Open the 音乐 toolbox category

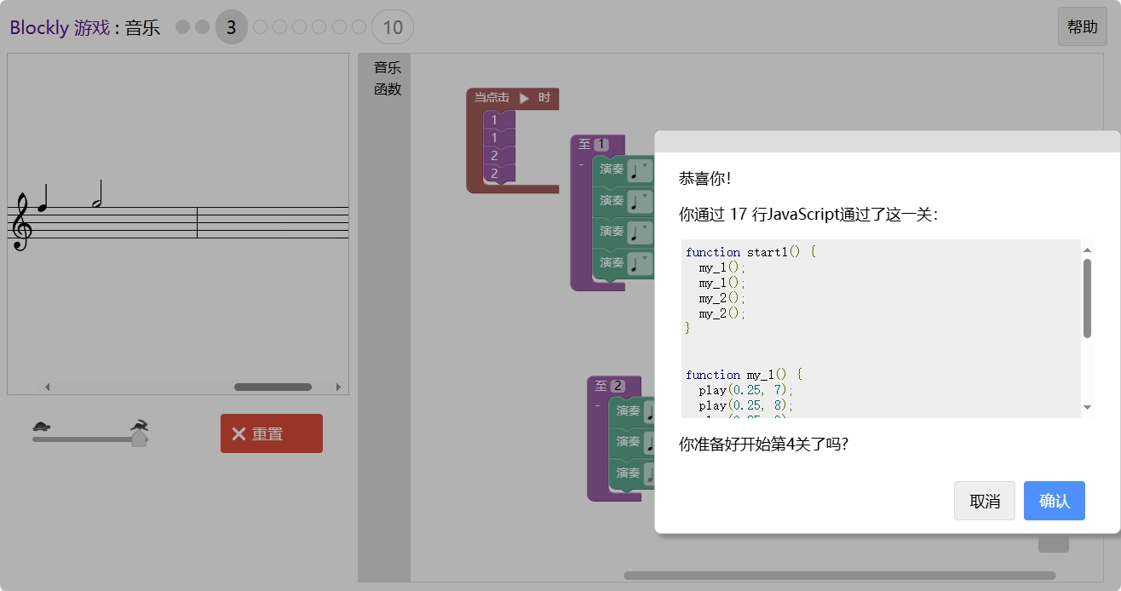coord(388,67)
